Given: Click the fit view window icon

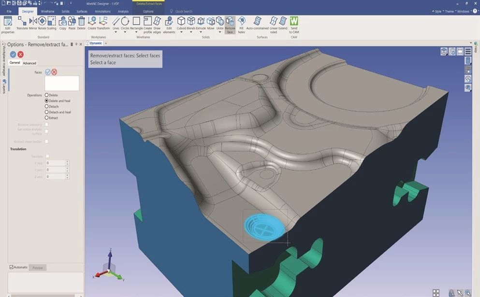Looking at the screenshot, I should coord(460,51).
